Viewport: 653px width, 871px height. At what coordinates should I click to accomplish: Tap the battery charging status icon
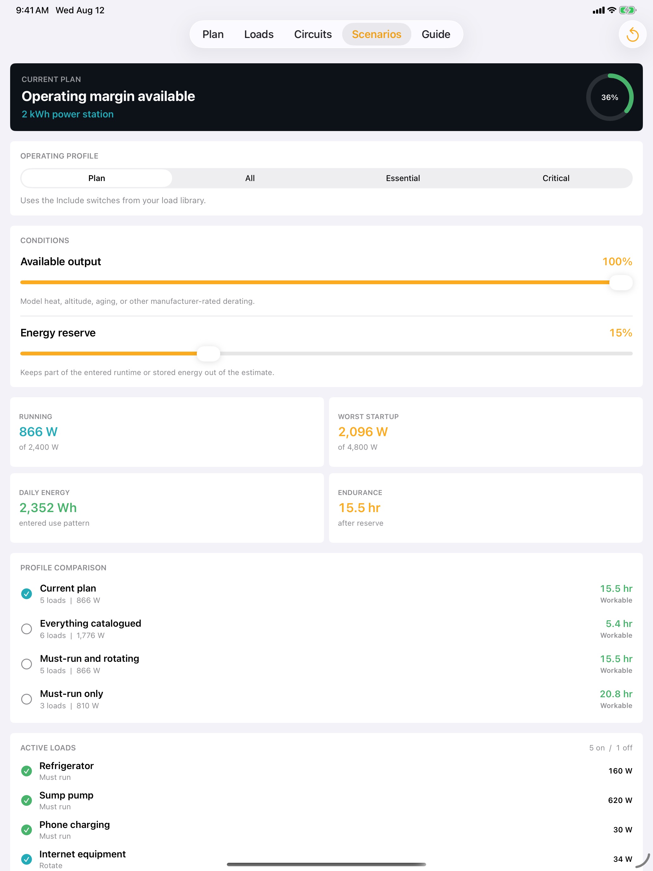pyautogui.click(x=627, y=10)
